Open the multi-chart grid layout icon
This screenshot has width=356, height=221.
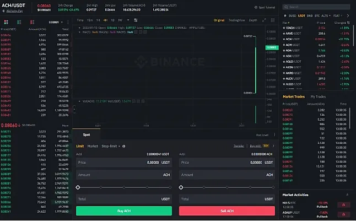pos(273,20)
